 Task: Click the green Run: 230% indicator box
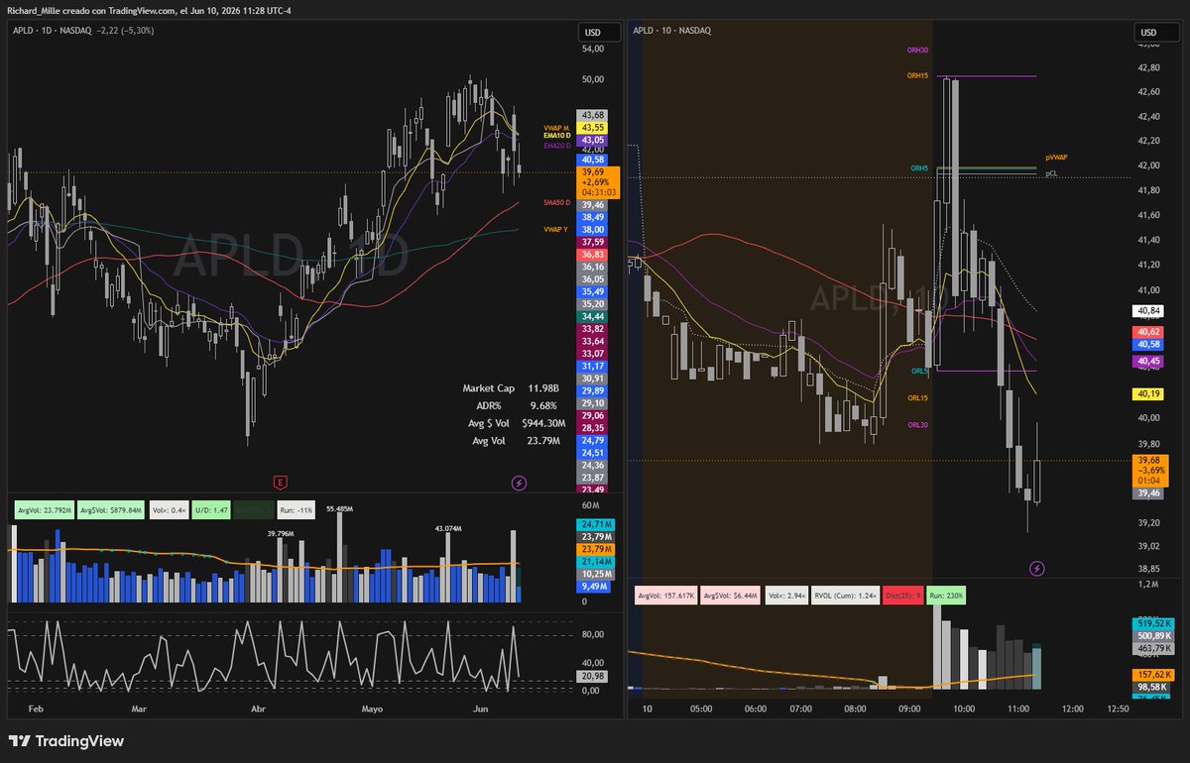[947, 597]
